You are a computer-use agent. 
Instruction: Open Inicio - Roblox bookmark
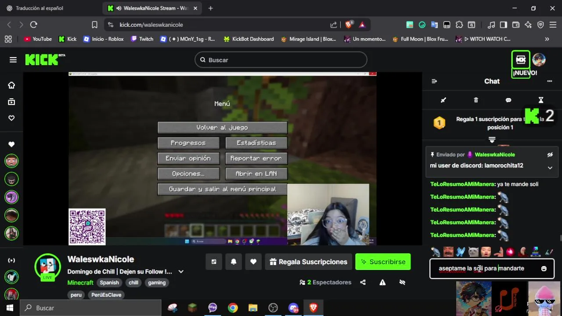(104, 39)
